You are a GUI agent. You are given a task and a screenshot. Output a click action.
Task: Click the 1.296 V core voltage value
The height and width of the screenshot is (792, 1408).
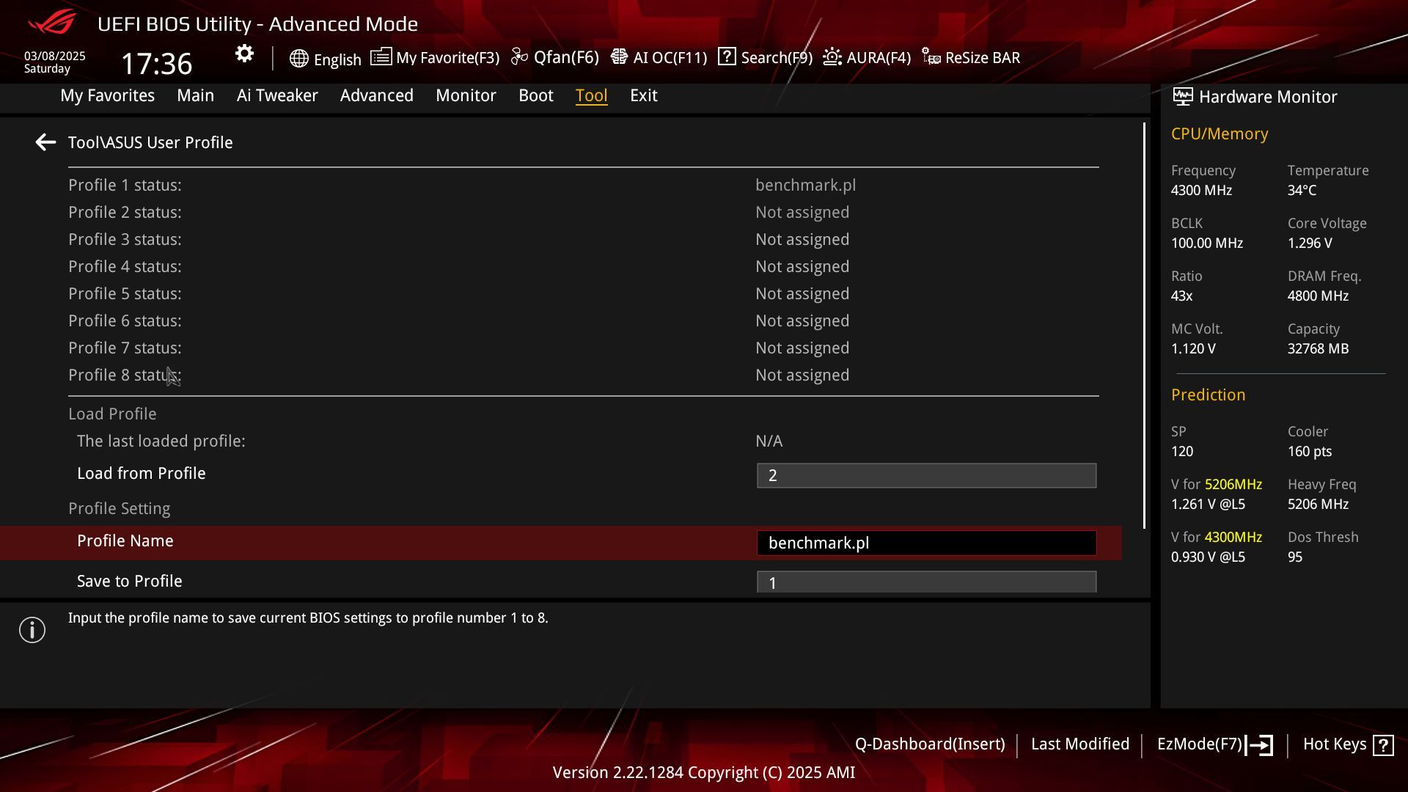tap(1310, 243)
